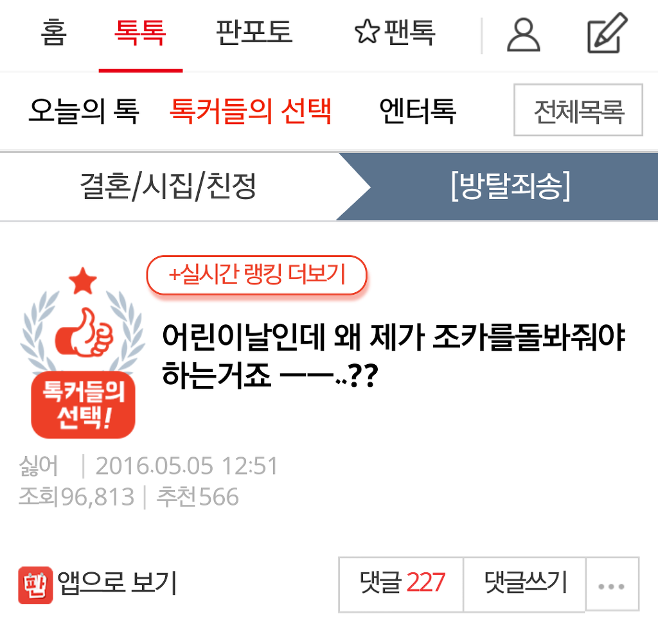Go to the 홈 tab
Screen dimensions: 658x632
53,32
